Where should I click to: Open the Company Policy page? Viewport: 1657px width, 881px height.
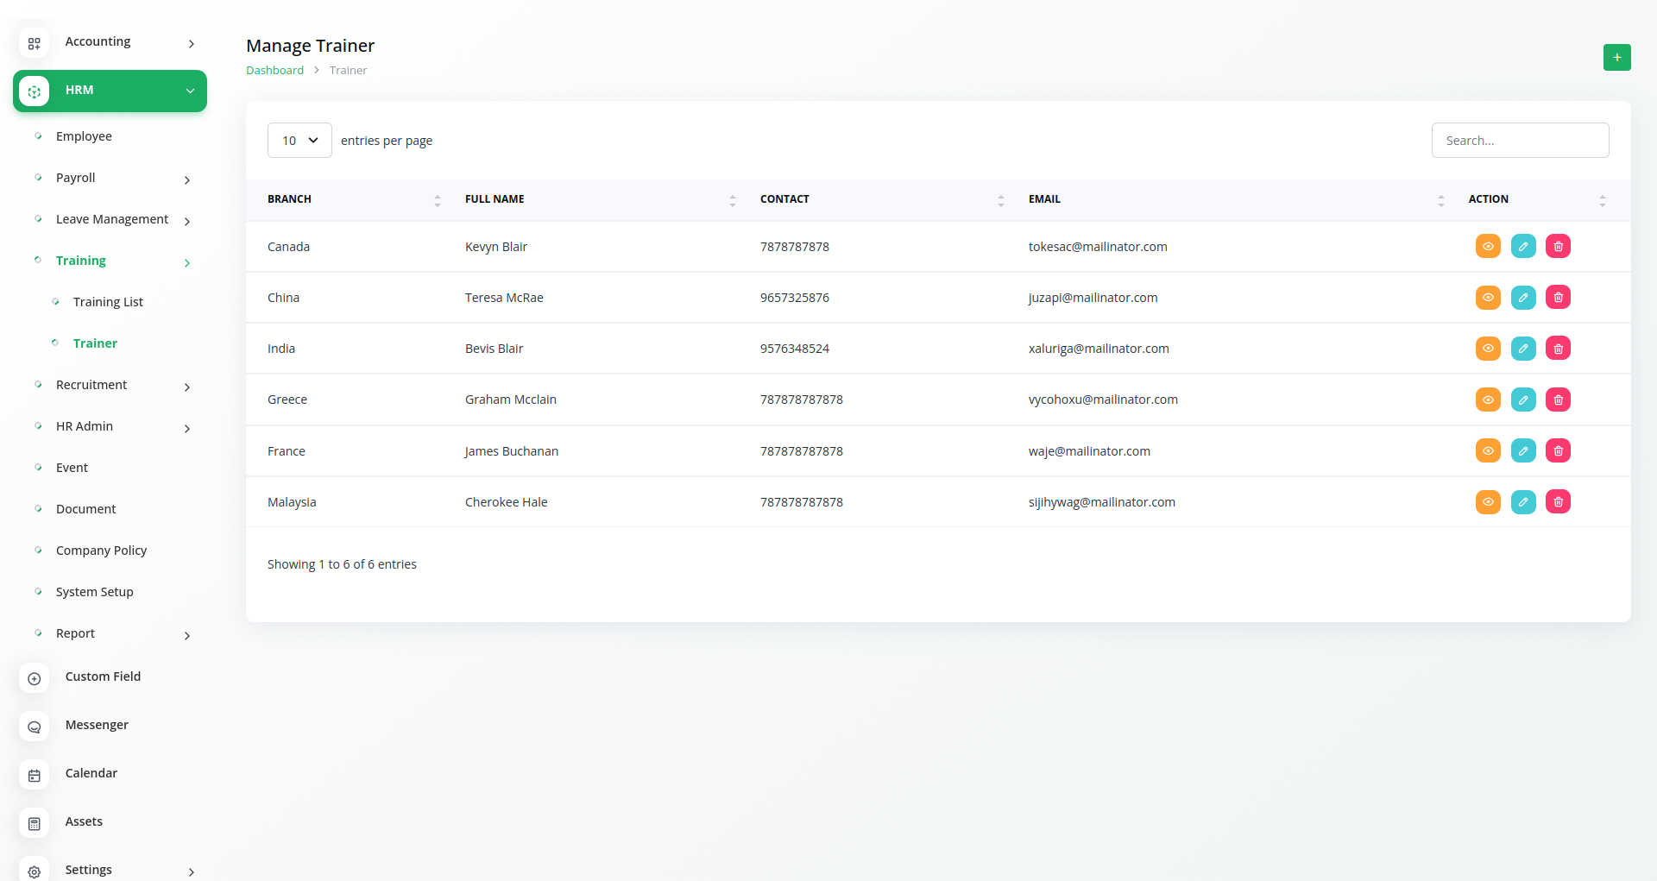[101, 551]
